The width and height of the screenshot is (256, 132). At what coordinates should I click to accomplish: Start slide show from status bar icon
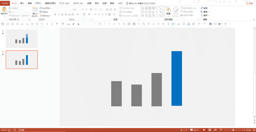tap(221, 130)
